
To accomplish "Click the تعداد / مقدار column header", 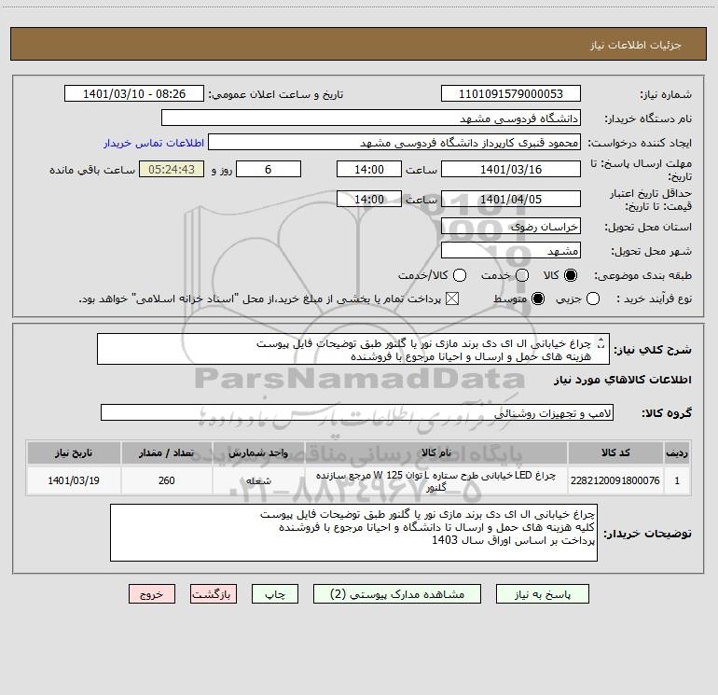I will (167, 453).
